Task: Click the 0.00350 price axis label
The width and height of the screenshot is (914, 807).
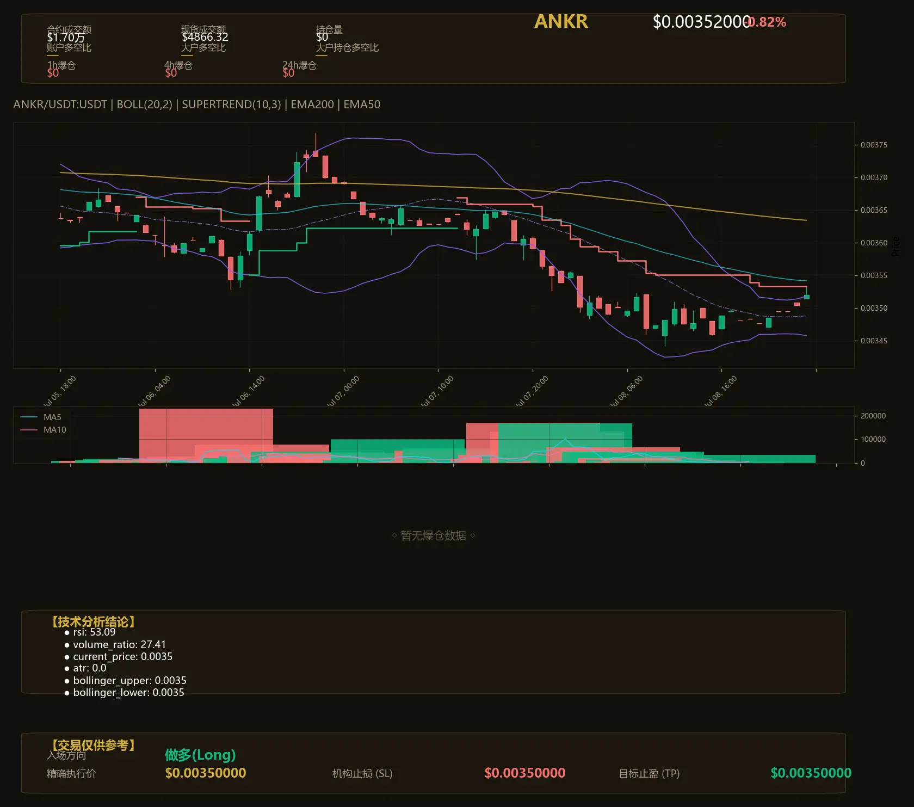Action: coord(874,308)
